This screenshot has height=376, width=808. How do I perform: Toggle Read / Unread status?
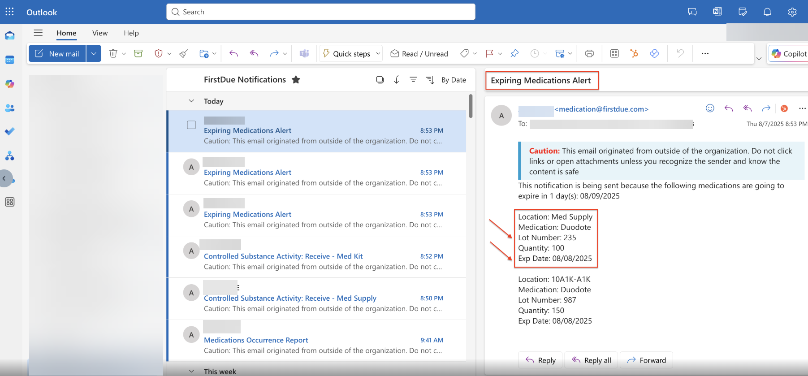coord(419,54)
